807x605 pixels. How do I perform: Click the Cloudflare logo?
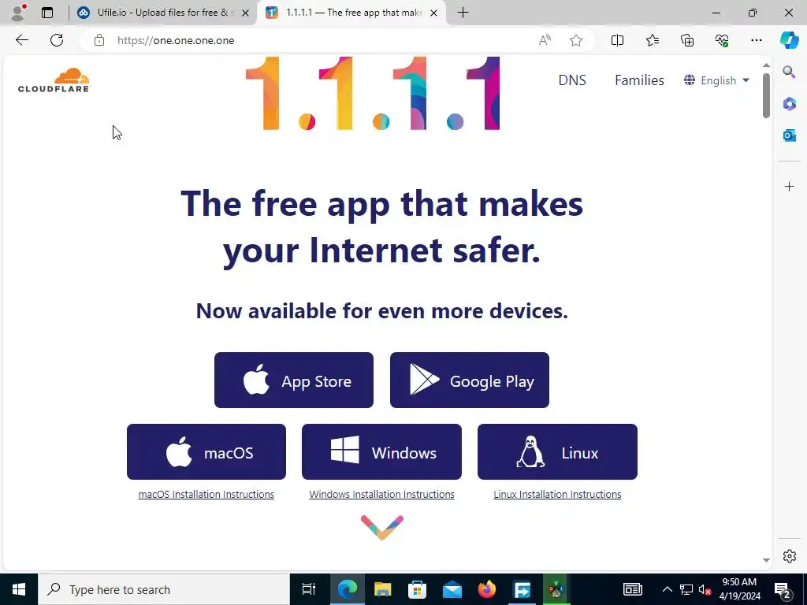54,80
